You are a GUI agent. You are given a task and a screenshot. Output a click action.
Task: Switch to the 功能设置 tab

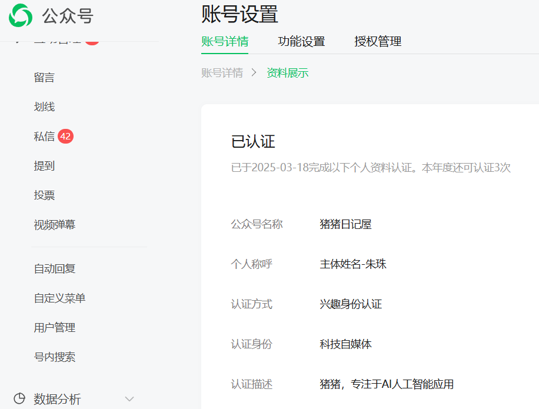[301, 42]
